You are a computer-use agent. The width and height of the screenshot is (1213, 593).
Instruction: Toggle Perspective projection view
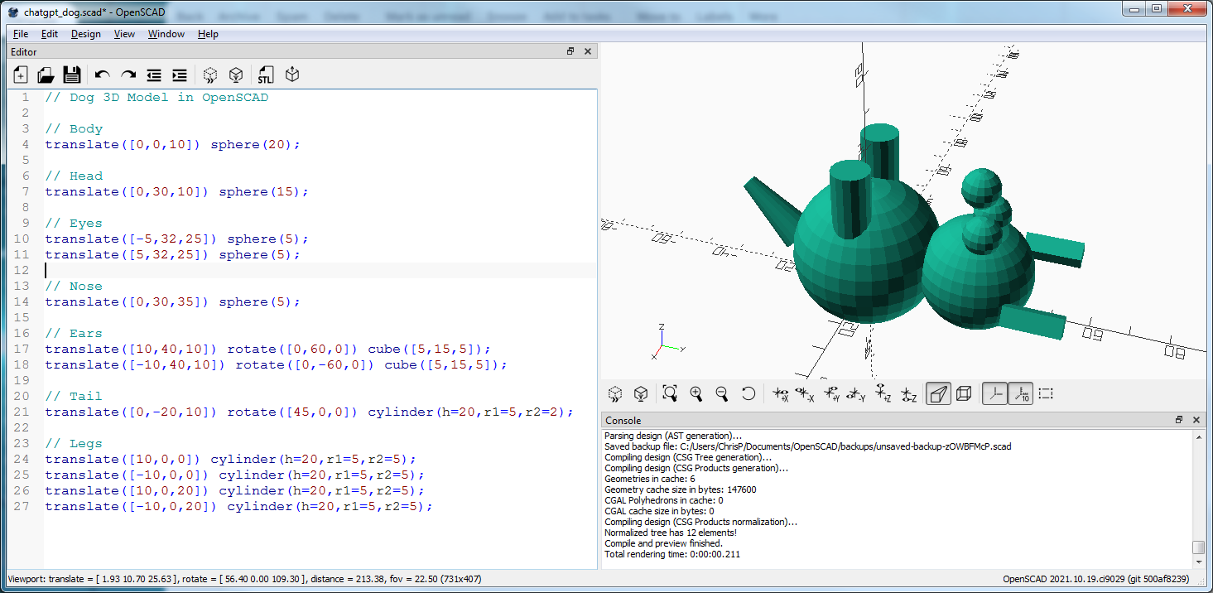point(938,394)
